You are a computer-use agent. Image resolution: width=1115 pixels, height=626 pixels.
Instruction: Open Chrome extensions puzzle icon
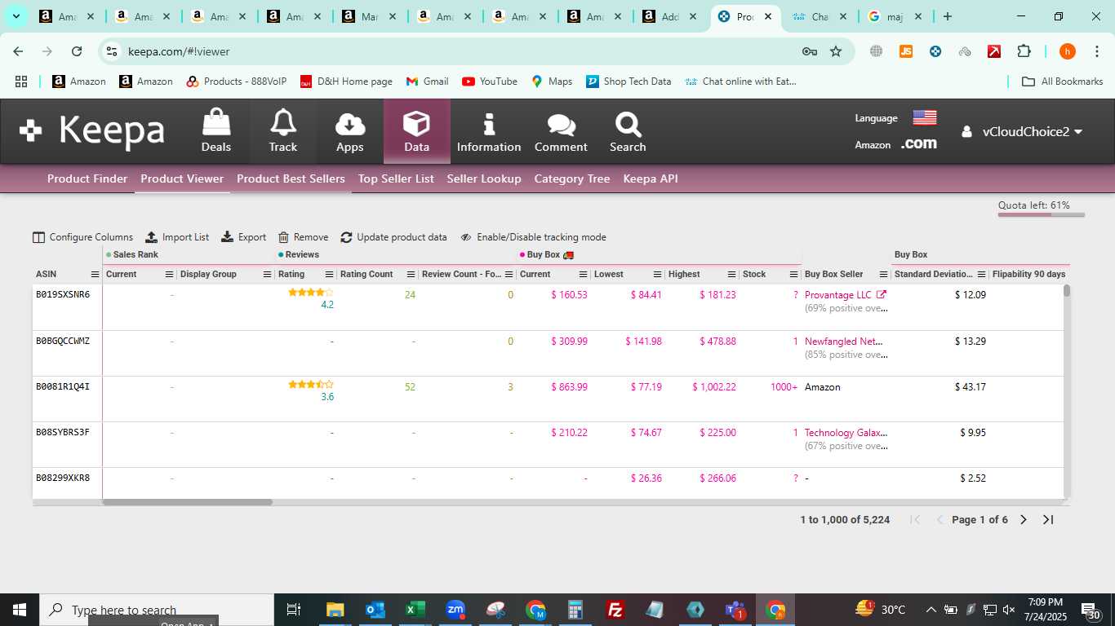(1024, 51)
